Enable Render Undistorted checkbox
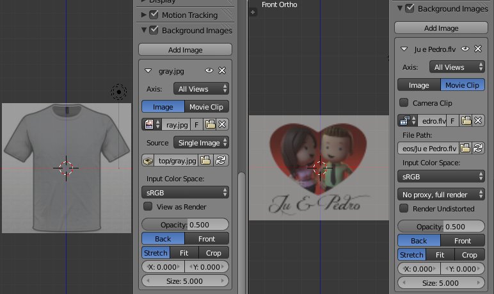The height and width of the screenshot is (294, 494). tap(404, 208)
